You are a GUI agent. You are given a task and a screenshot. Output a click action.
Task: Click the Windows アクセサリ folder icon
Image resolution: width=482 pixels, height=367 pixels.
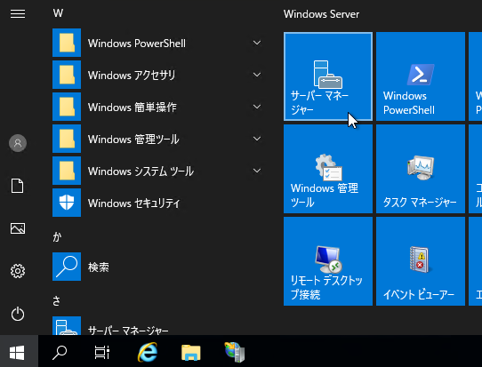(x=67, y=75)
